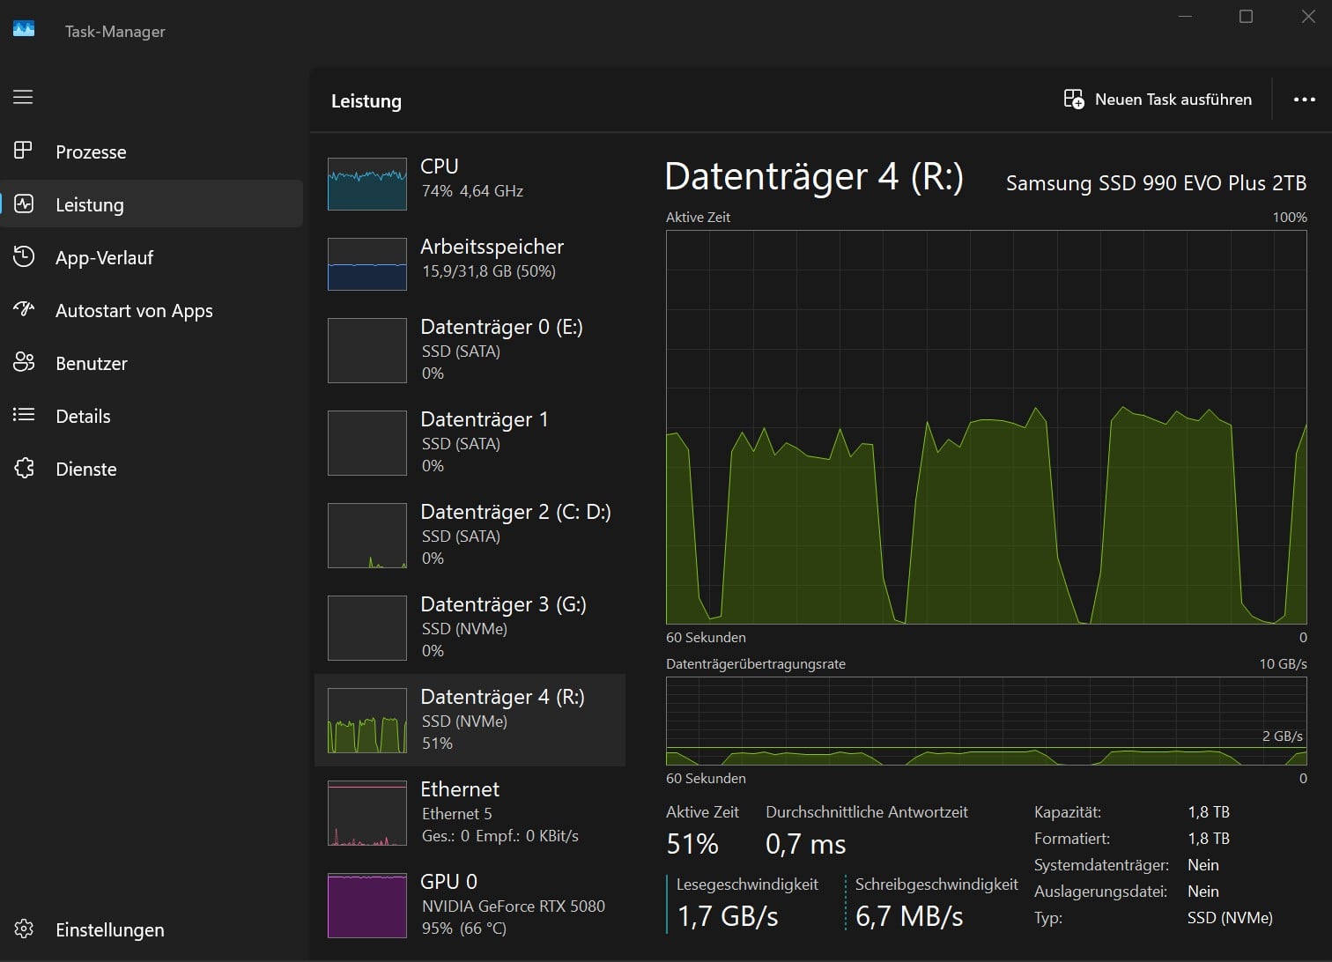Click the Task-Manager app icon in title bar
Screen dimensions: 1332x962
[x=24, y=29]
